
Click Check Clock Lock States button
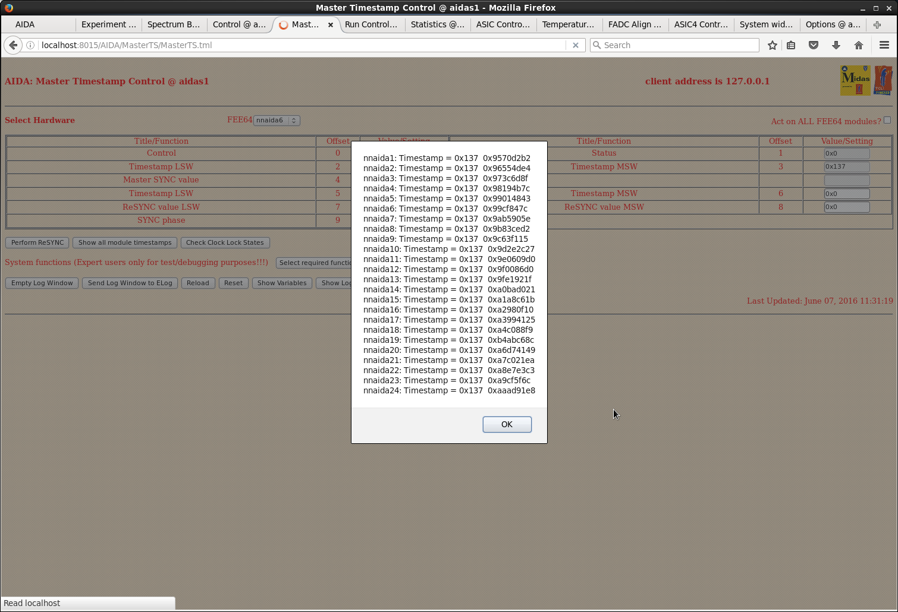click(225, 242)
